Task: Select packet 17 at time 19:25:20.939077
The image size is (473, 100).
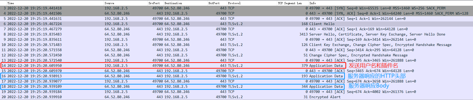Action: click(x=236, y=81)
